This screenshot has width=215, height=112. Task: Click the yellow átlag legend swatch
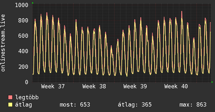click(10, 105)
